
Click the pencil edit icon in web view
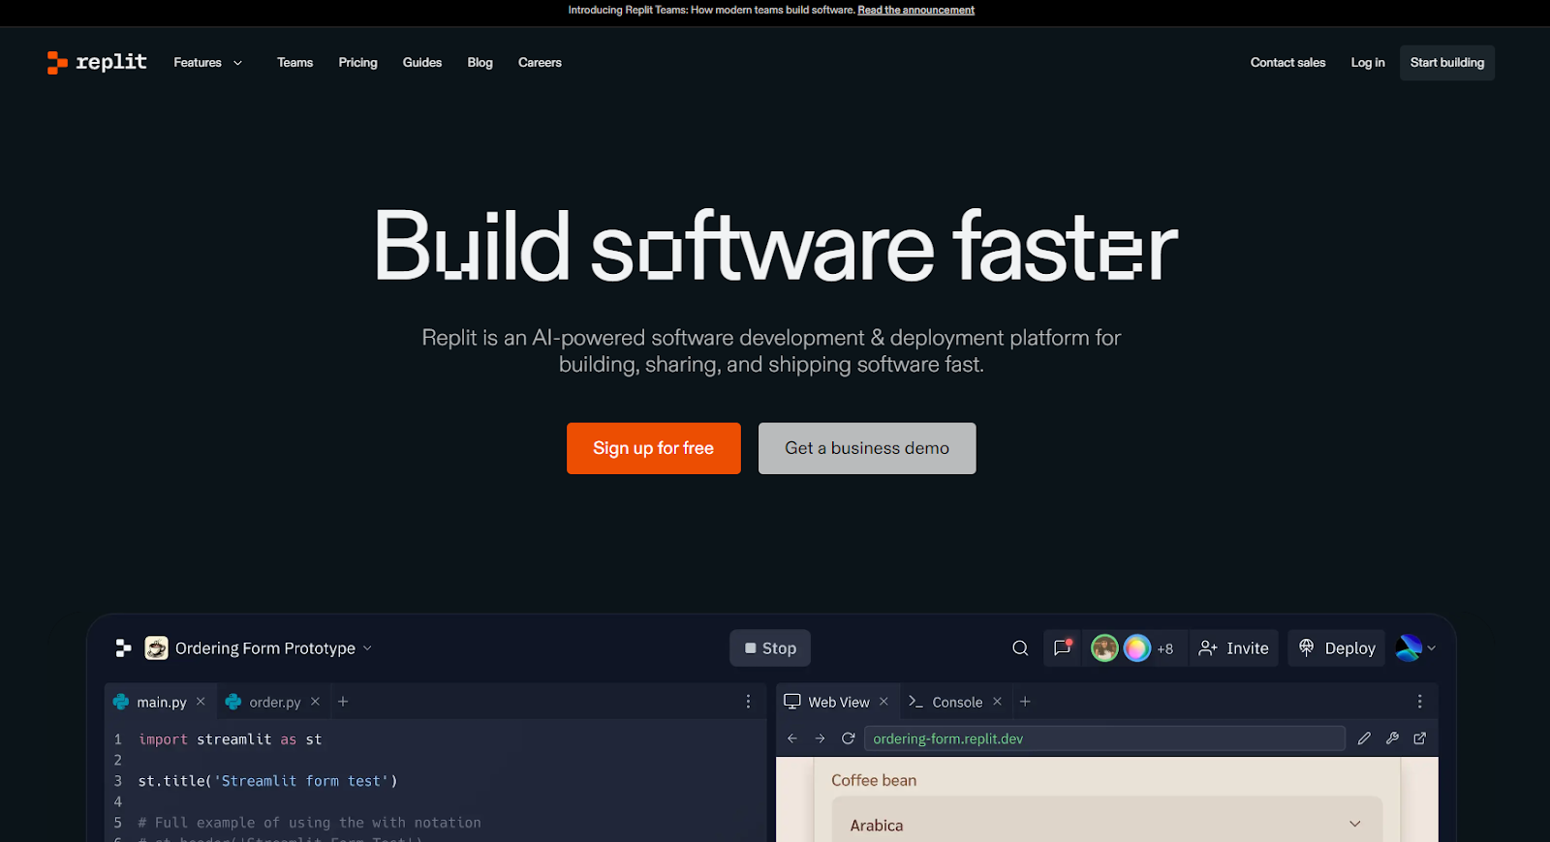pos(1364,738)
